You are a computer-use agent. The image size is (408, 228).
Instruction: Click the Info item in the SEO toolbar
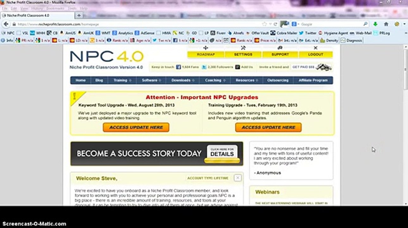point(7,41)
